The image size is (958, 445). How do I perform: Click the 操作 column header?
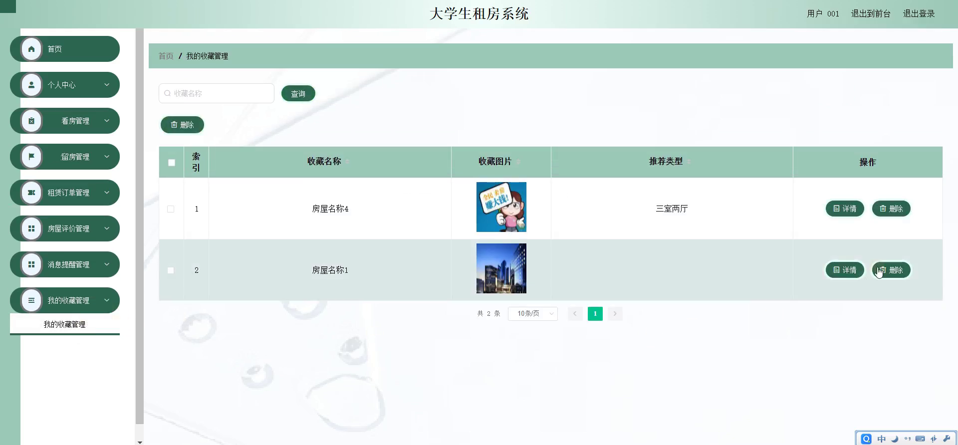tap(867, 162)
